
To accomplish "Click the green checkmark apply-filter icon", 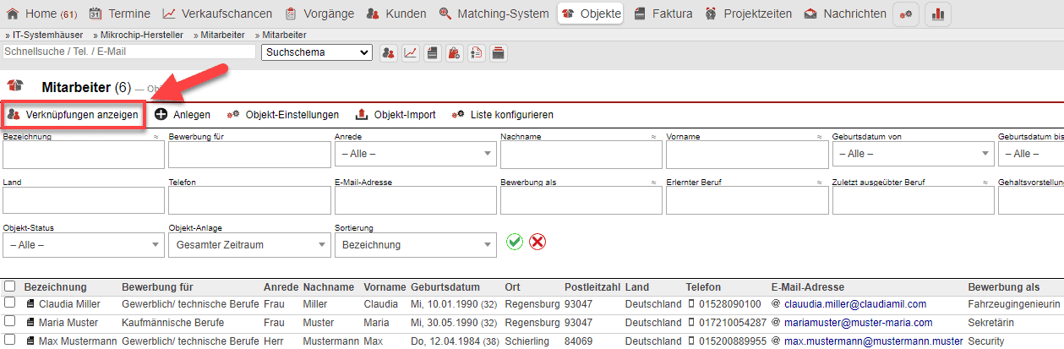I will pyautogui.click(x=515, y=242).
